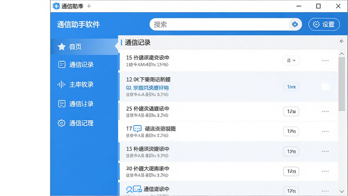Select the star 首页 sidebar item

coord(84,47)
